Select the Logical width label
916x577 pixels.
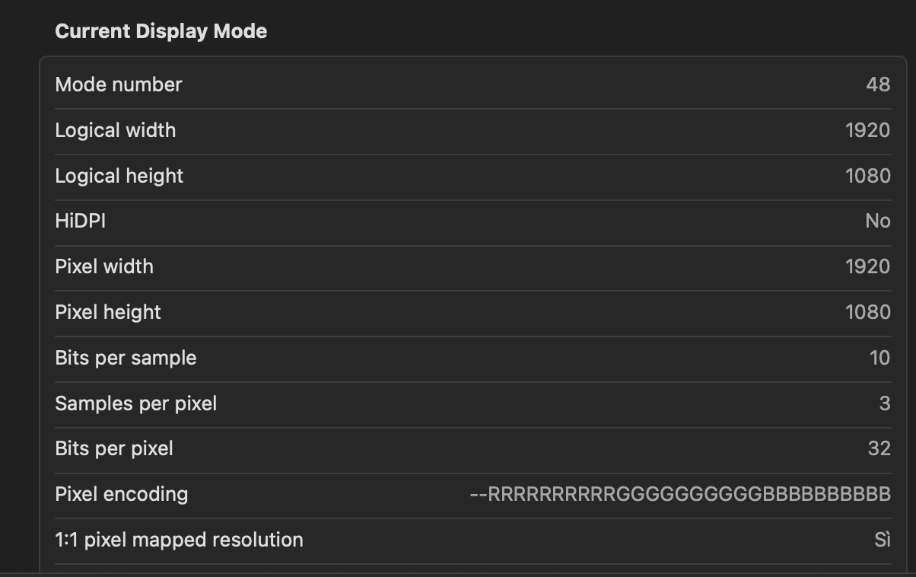pyautogui.click(x=115, y=130)
